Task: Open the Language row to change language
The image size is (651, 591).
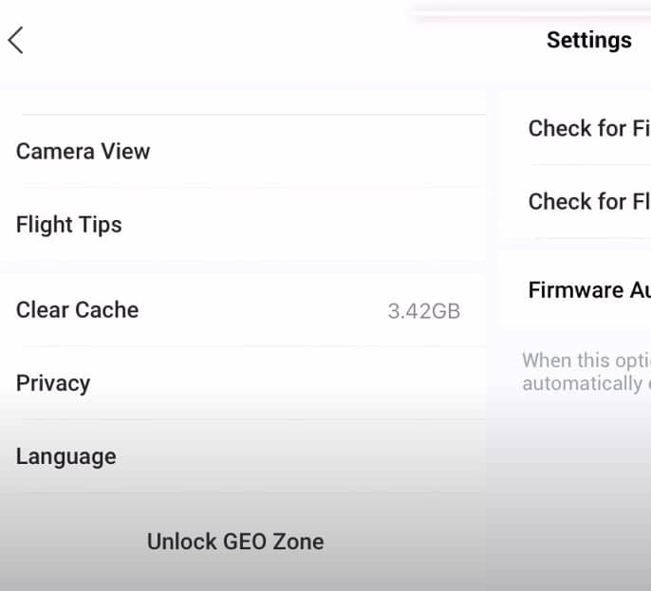Action: [x=243, y=456]
